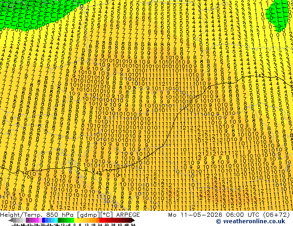The width and height of the screenshot is (293, 226).
Task: Click the [gdmp] unit label
Action: click(88, 215)
